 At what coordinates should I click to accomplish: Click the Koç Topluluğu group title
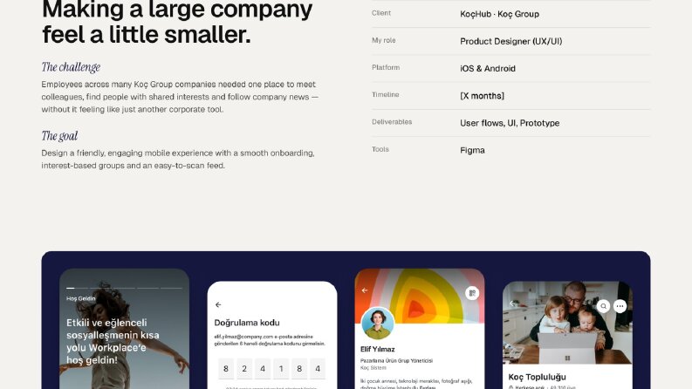(x=537, y=377)
